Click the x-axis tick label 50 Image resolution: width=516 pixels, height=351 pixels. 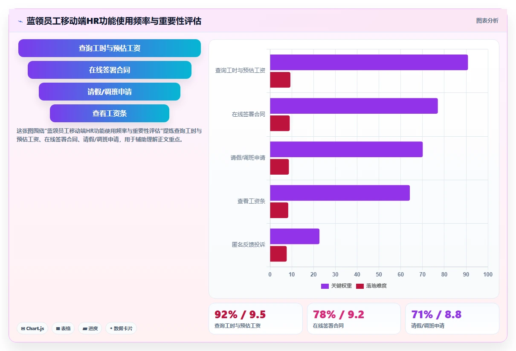[x=379, y=274]
